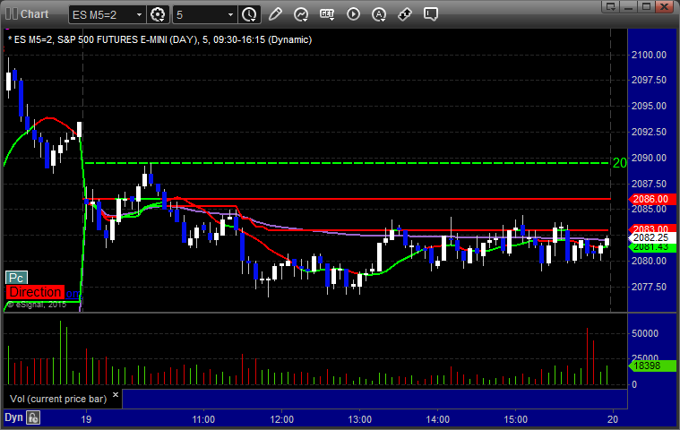
Task: Click the 50000 volume axis label
Action: click(645, 333)
